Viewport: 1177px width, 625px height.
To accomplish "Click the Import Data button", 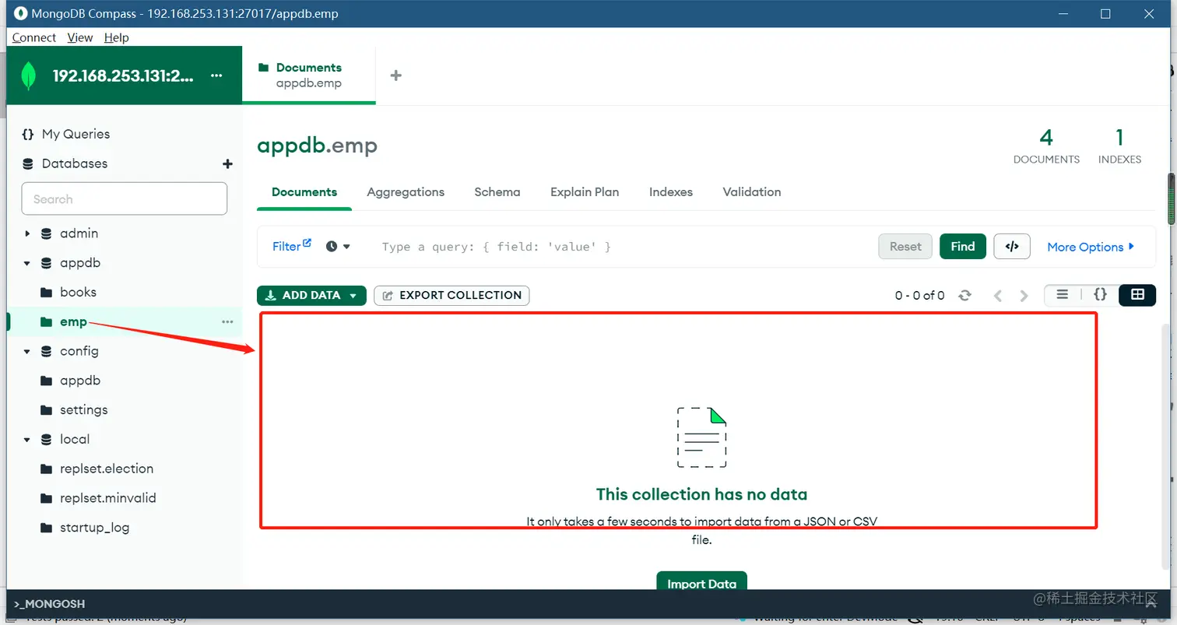I will [x=701, y=581].
